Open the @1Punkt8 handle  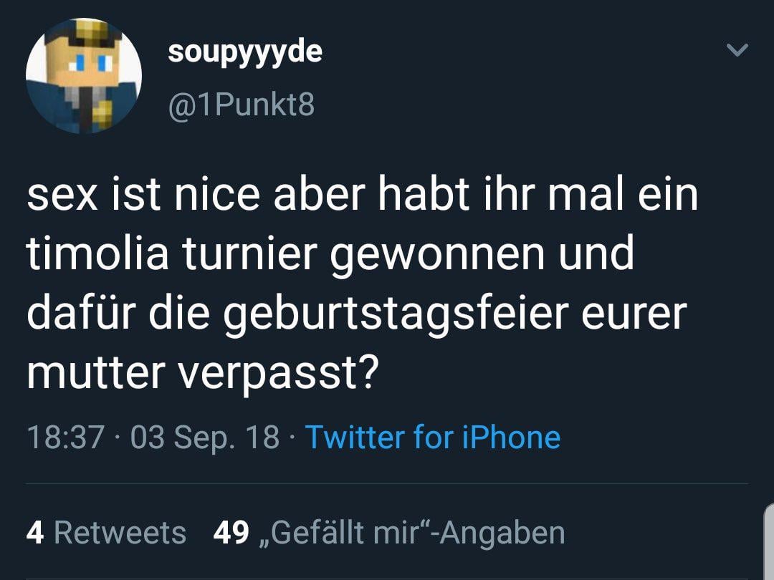(x=241, y=106)
